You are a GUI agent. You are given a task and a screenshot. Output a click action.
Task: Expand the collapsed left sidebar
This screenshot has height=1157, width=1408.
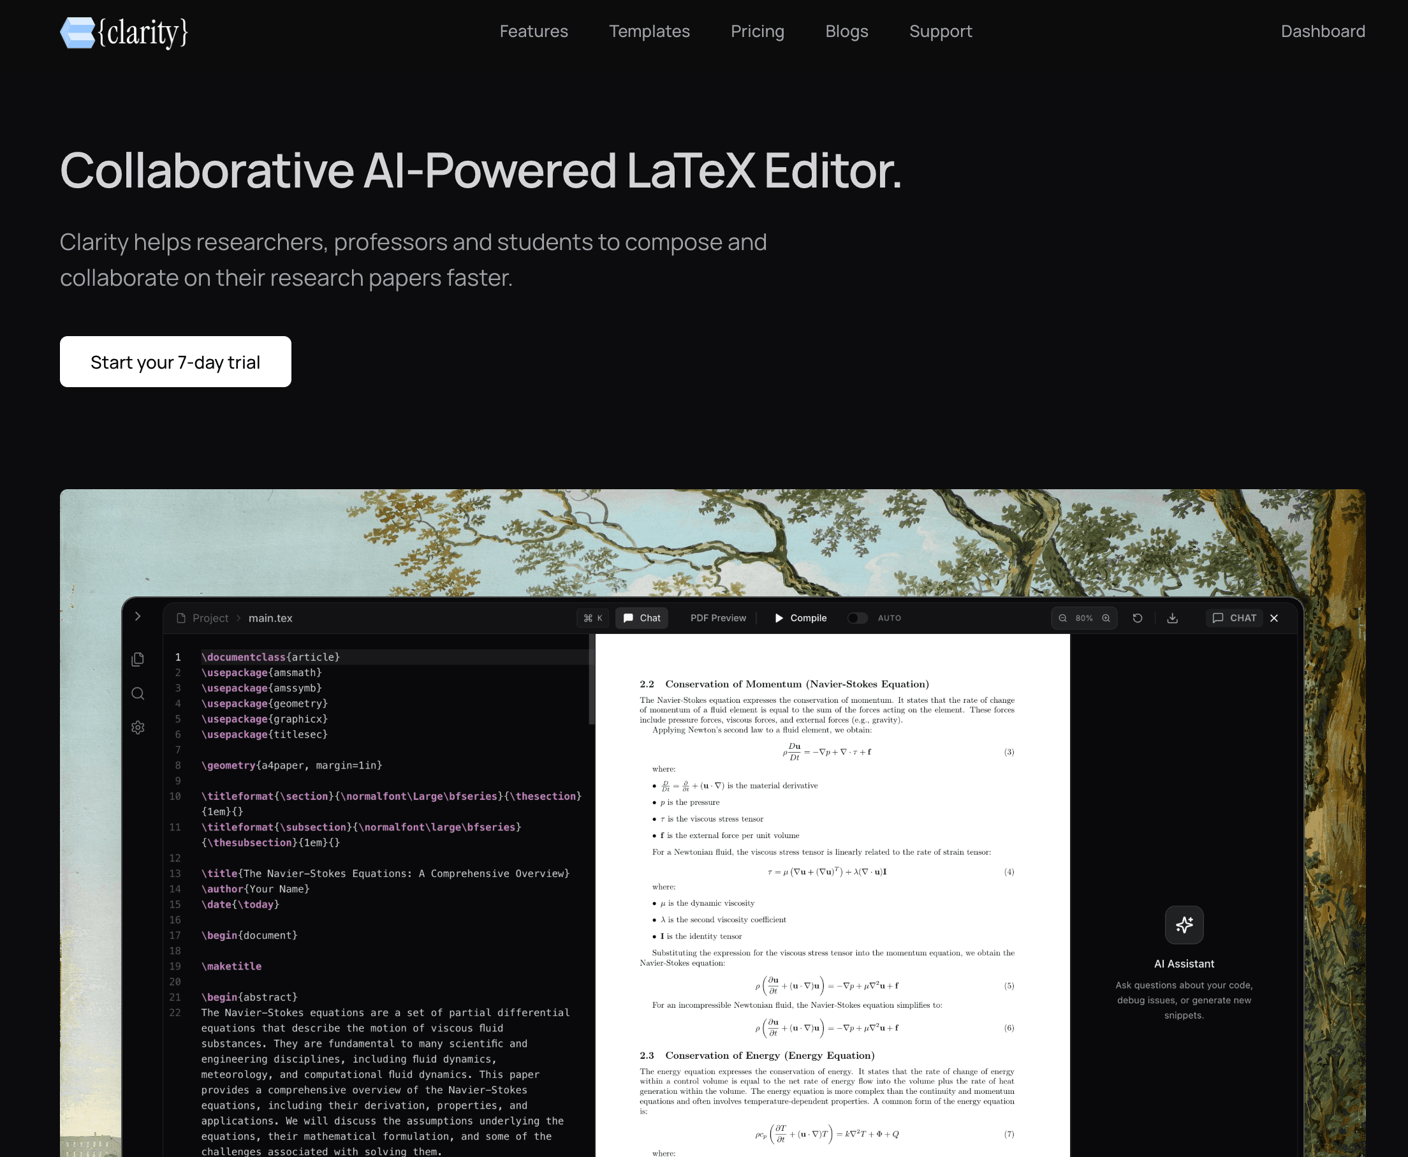(138, 617)
